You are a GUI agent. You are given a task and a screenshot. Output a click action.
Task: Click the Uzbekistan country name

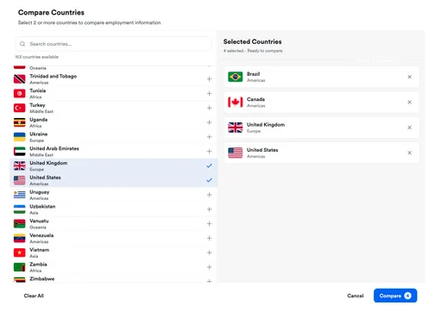point(42,206)
